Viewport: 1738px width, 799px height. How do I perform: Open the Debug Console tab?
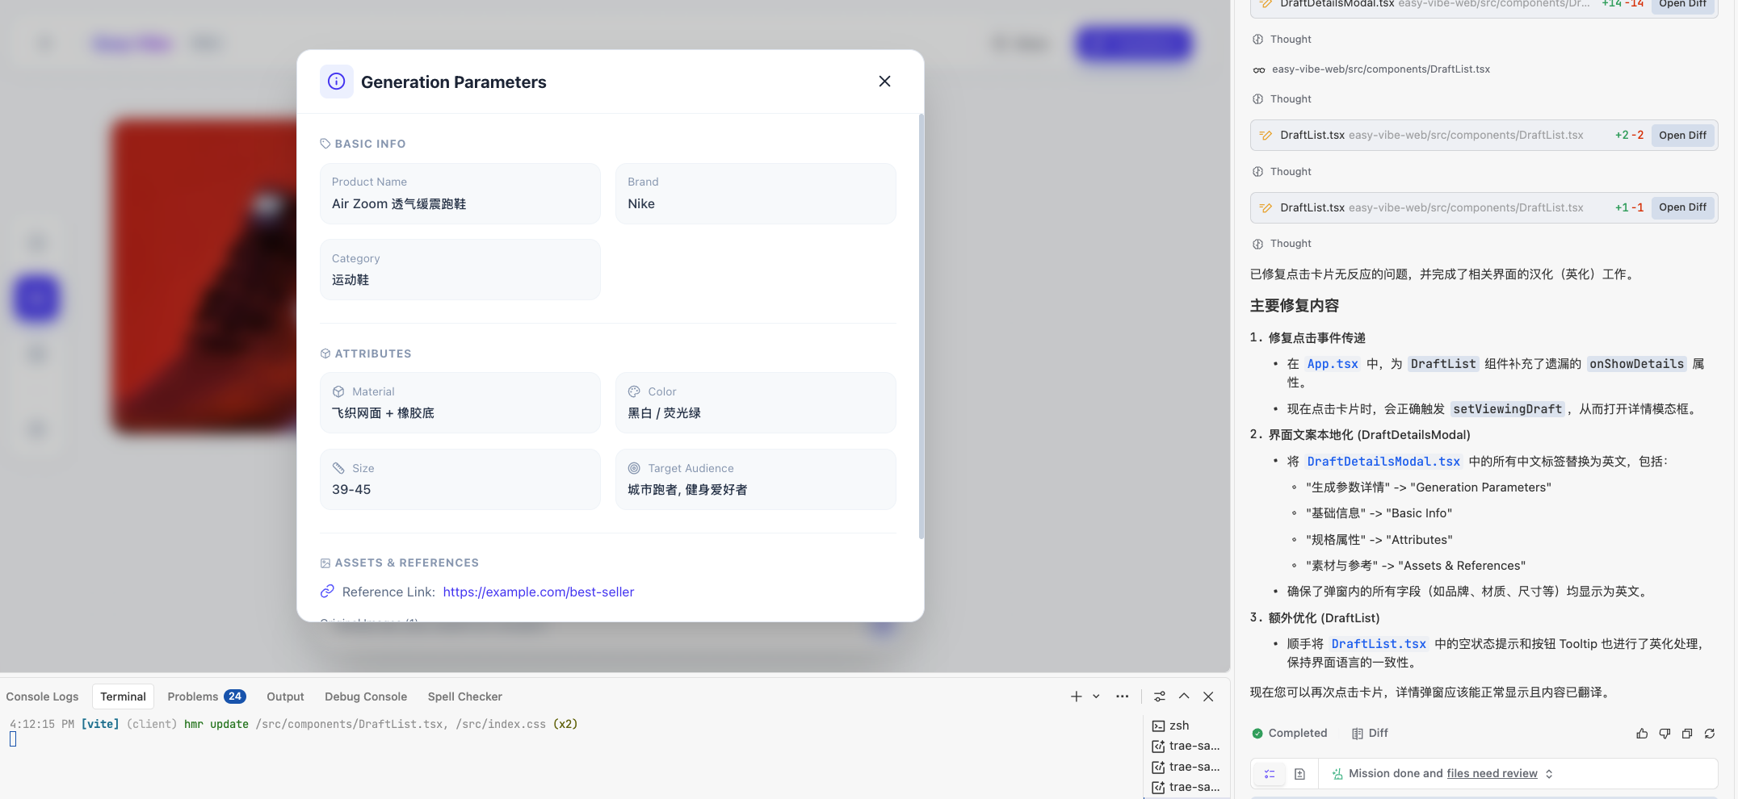[365, 697]
